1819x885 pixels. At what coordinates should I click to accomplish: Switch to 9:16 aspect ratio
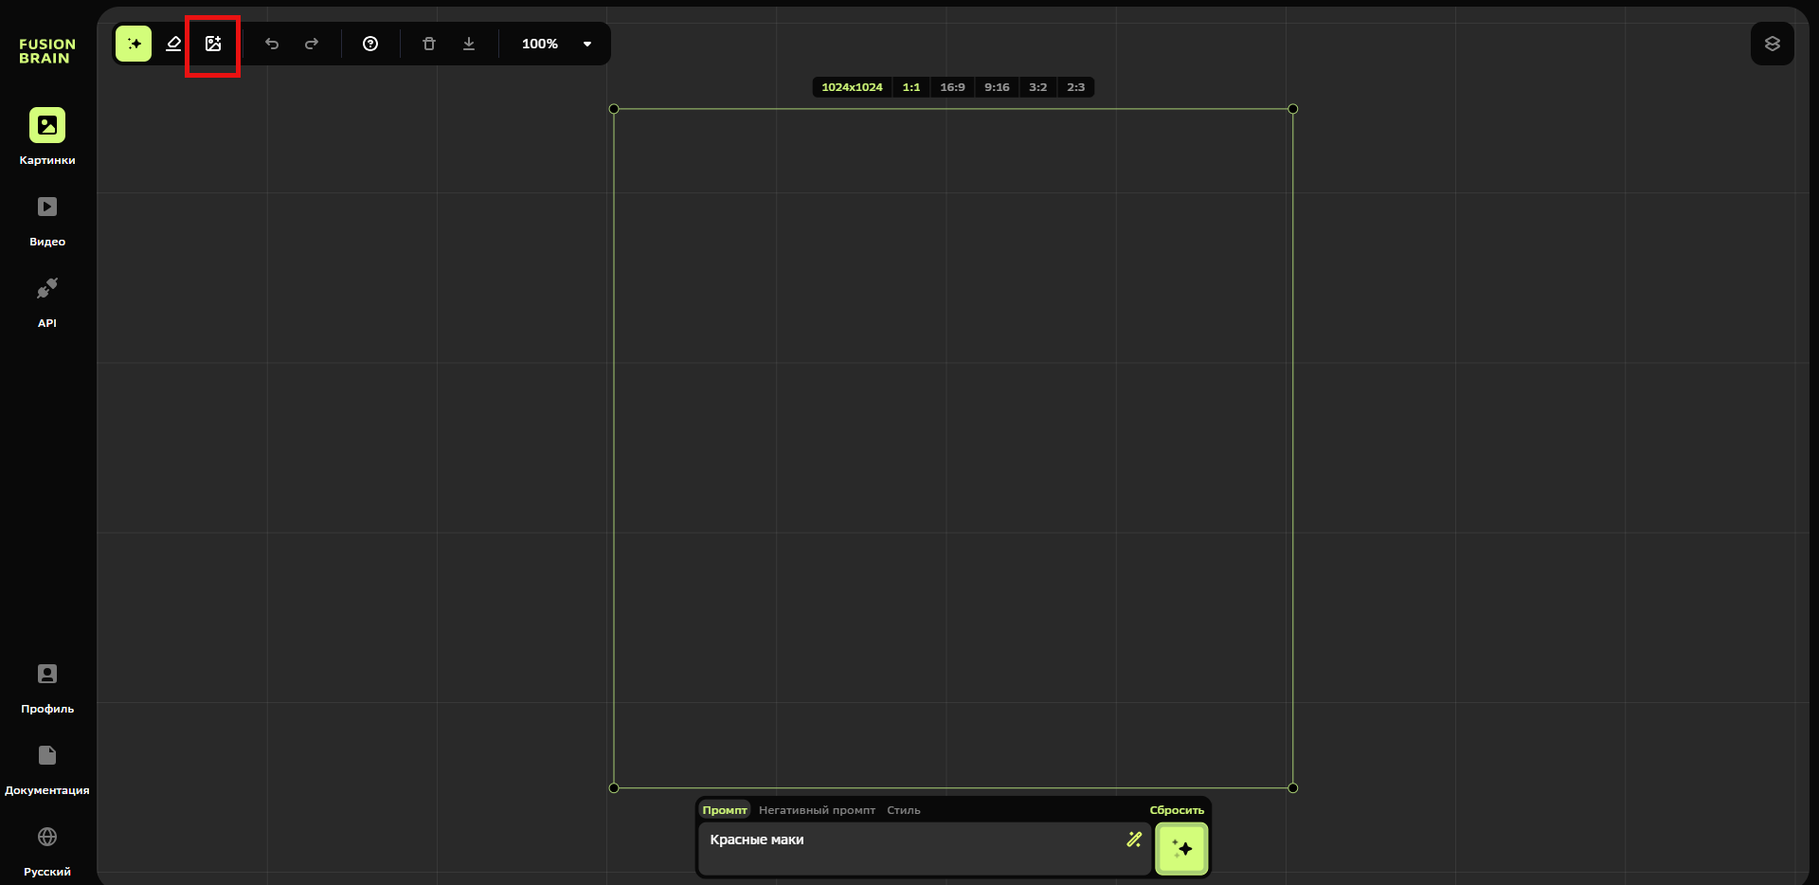pyautogui.click(x=997, y=87)
